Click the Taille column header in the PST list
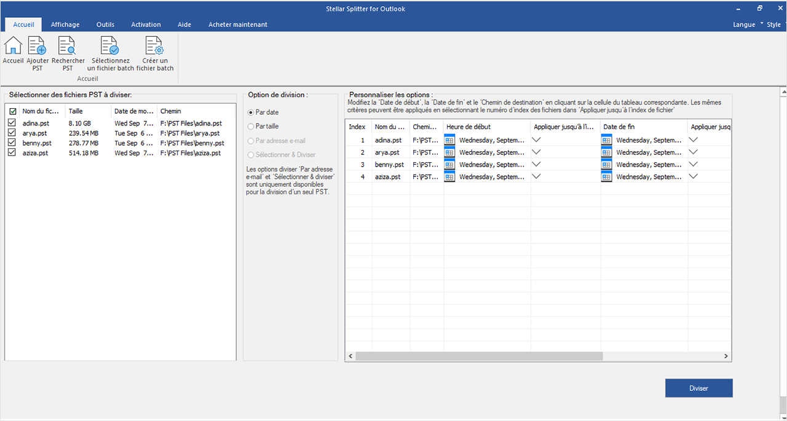The image size is (787, 421). point(89,111)
